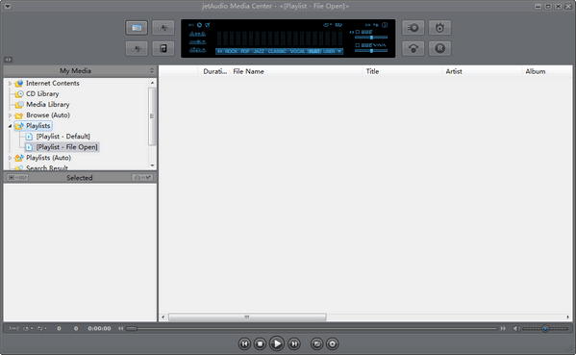Expand the Playlists (Auto) tree node
Image resolution: width=576 pixels, height=355 pixels.
click(x=10, y=158)
